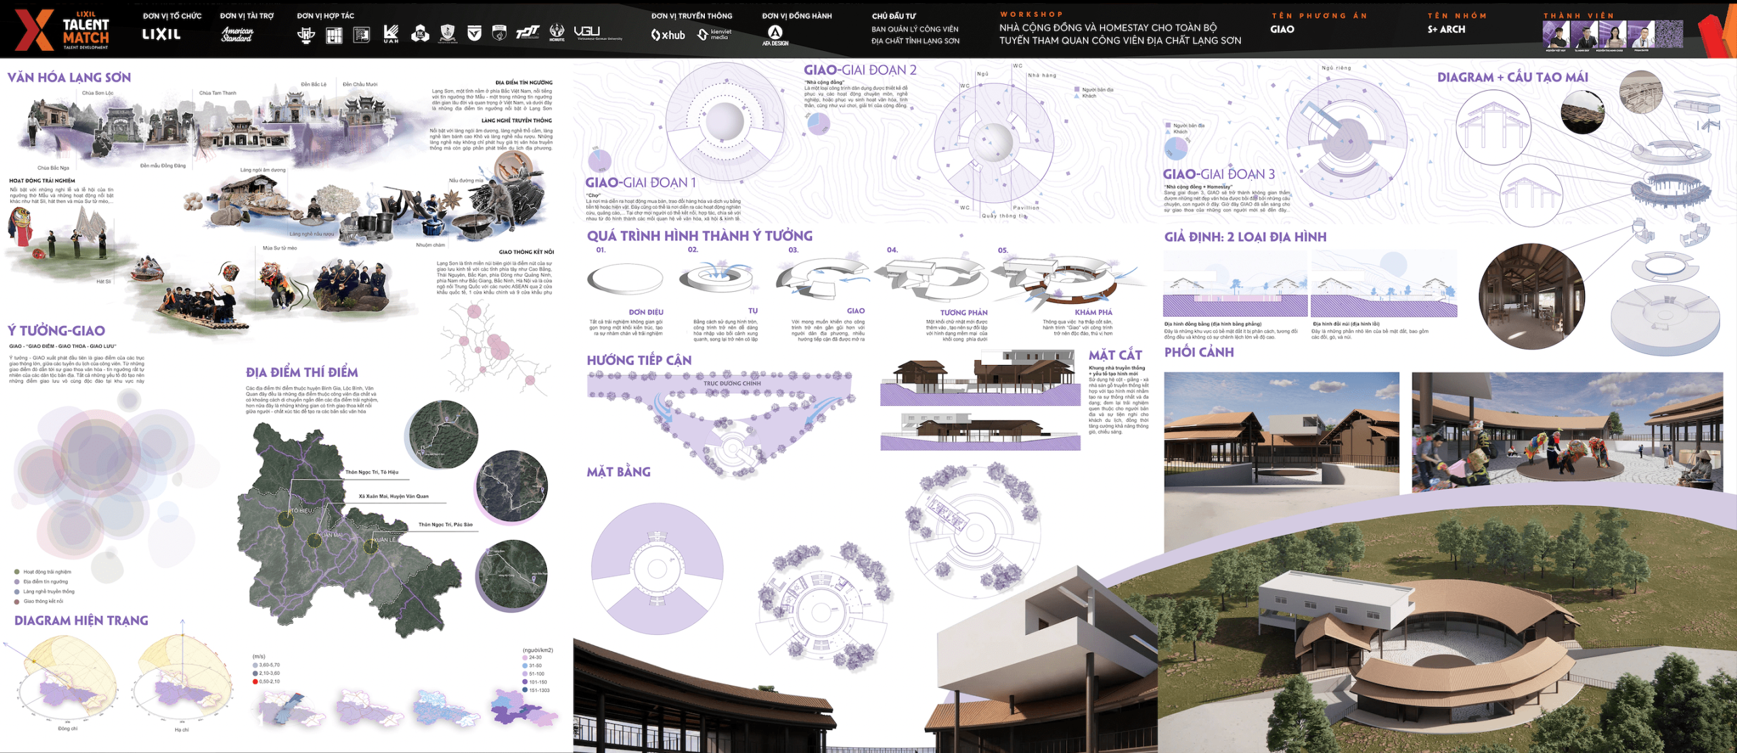The image size is (1737, 753).
Task: Click the UAH partner logo
Action: (391, 34)
